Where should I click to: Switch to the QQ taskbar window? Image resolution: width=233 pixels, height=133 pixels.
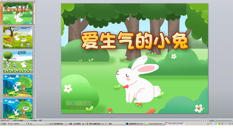coord(37,123)
